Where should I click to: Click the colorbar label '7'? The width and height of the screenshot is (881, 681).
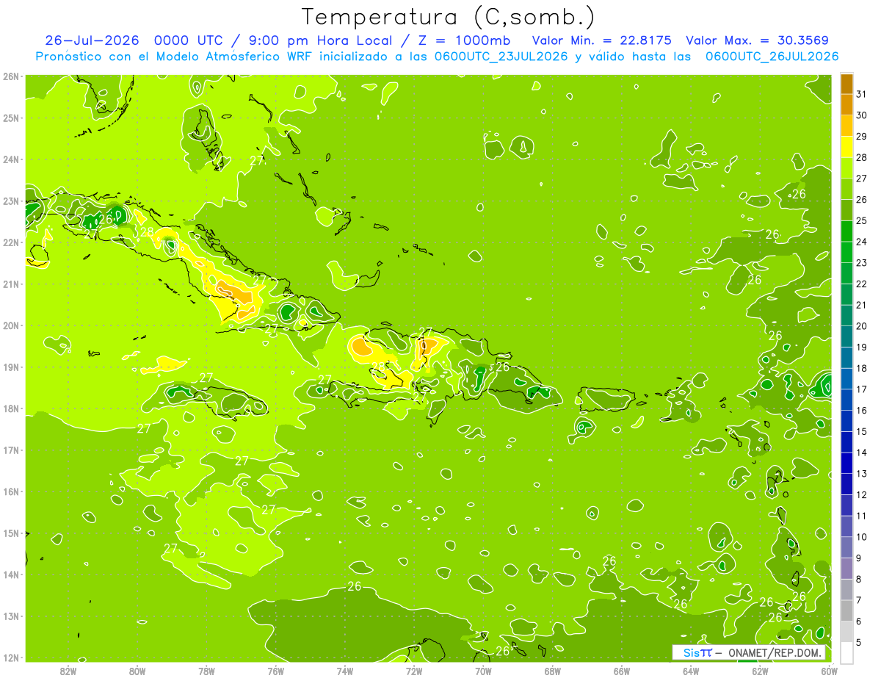pyautogui.click(x=859, y=600)
